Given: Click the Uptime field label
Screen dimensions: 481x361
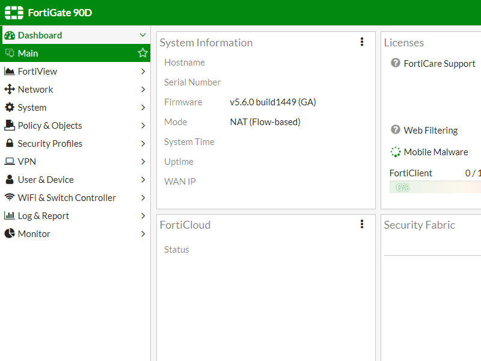Looking at the screenshot, I should pyautogui.click(x=179, y=162).
